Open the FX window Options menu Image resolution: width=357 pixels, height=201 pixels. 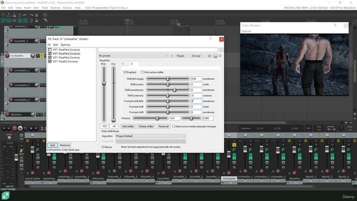point(65,45)
